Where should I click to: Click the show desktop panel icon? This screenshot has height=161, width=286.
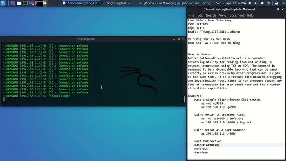[x=13, y=3]
